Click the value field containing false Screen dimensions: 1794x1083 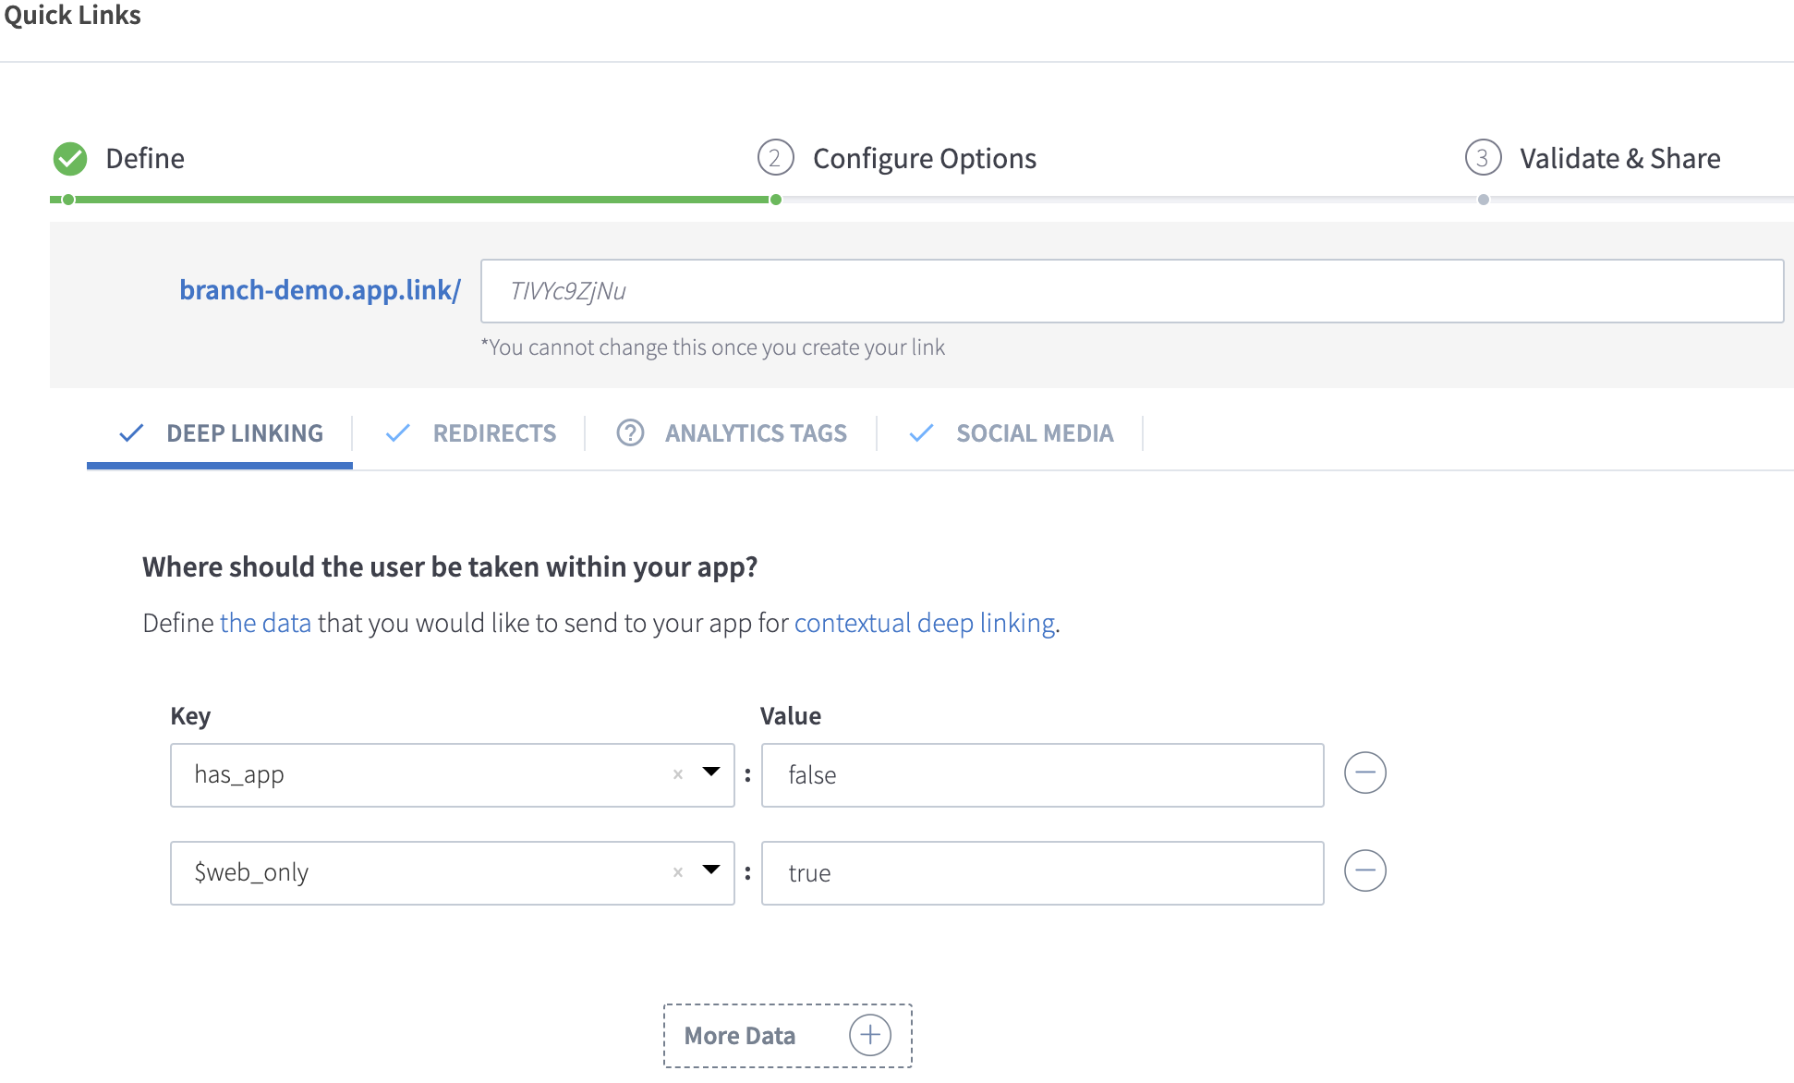(1042, 775)
